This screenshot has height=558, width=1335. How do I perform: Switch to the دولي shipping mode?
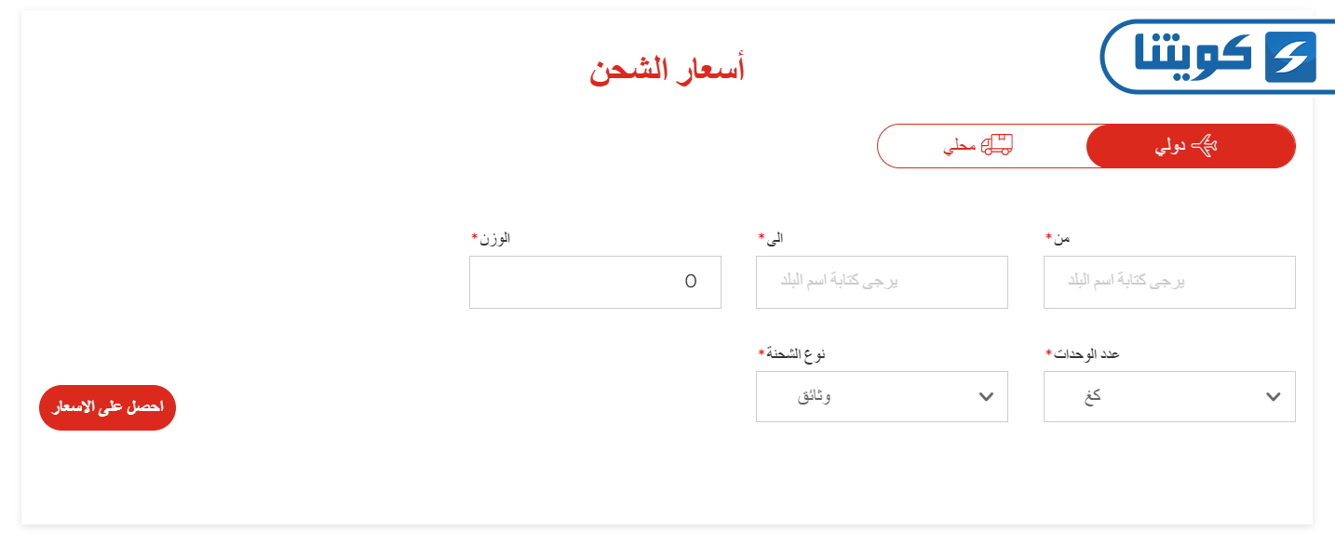(1191, 145)
